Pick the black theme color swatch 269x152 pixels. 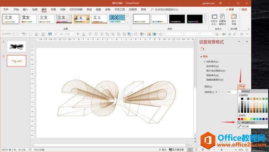coord(242,99)
